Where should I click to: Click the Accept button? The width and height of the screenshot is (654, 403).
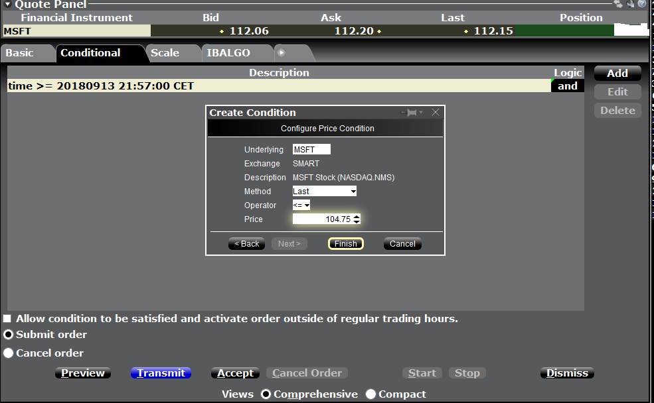coord(235,373)
